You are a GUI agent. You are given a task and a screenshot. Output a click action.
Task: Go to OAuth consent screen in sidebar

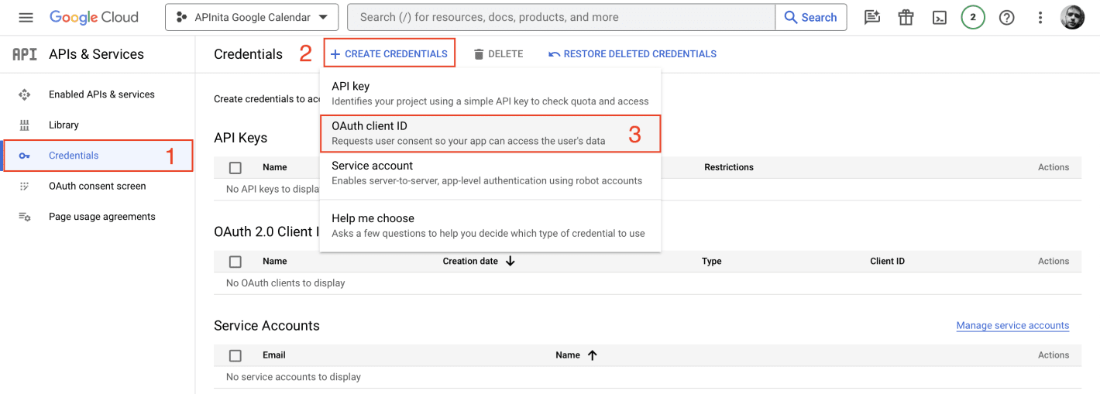coord(97,186)
